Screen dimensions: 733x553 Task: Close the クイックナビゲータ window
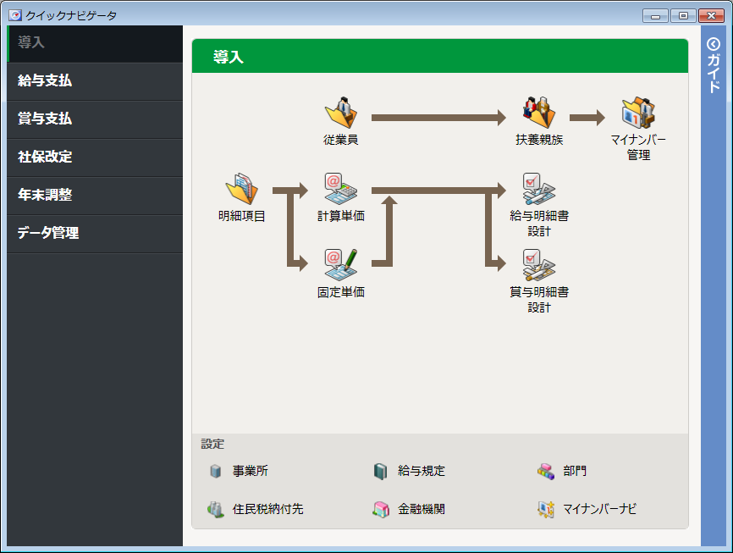pos(711,15)
